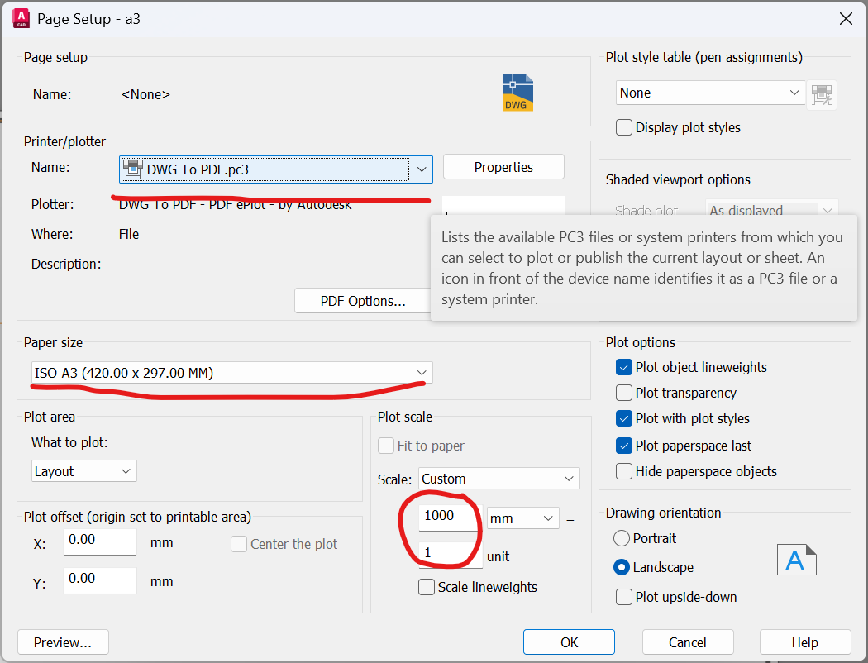
Task: Enable Plot upside-down option
Action: (624, 597)
